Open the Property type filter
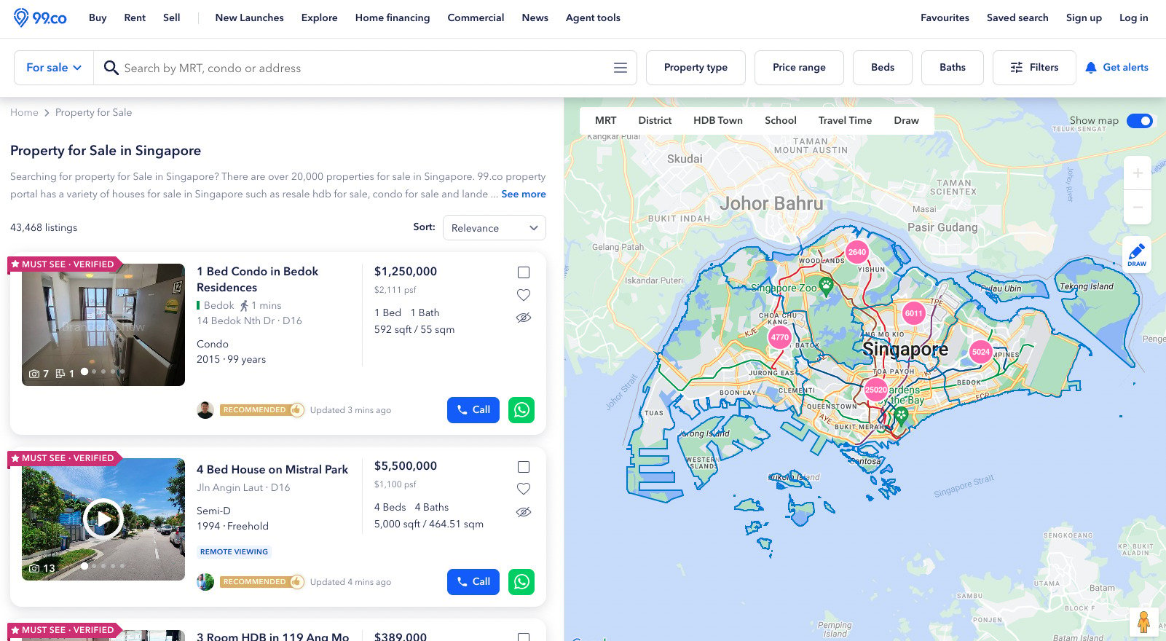 [x=696, y=68]
